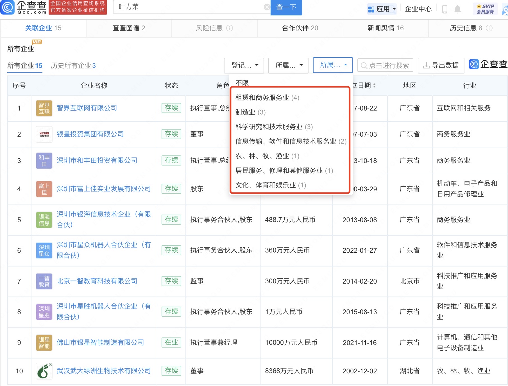Switch to 查查图谱 2 tab
508x386 pixels.
(129, 28)
